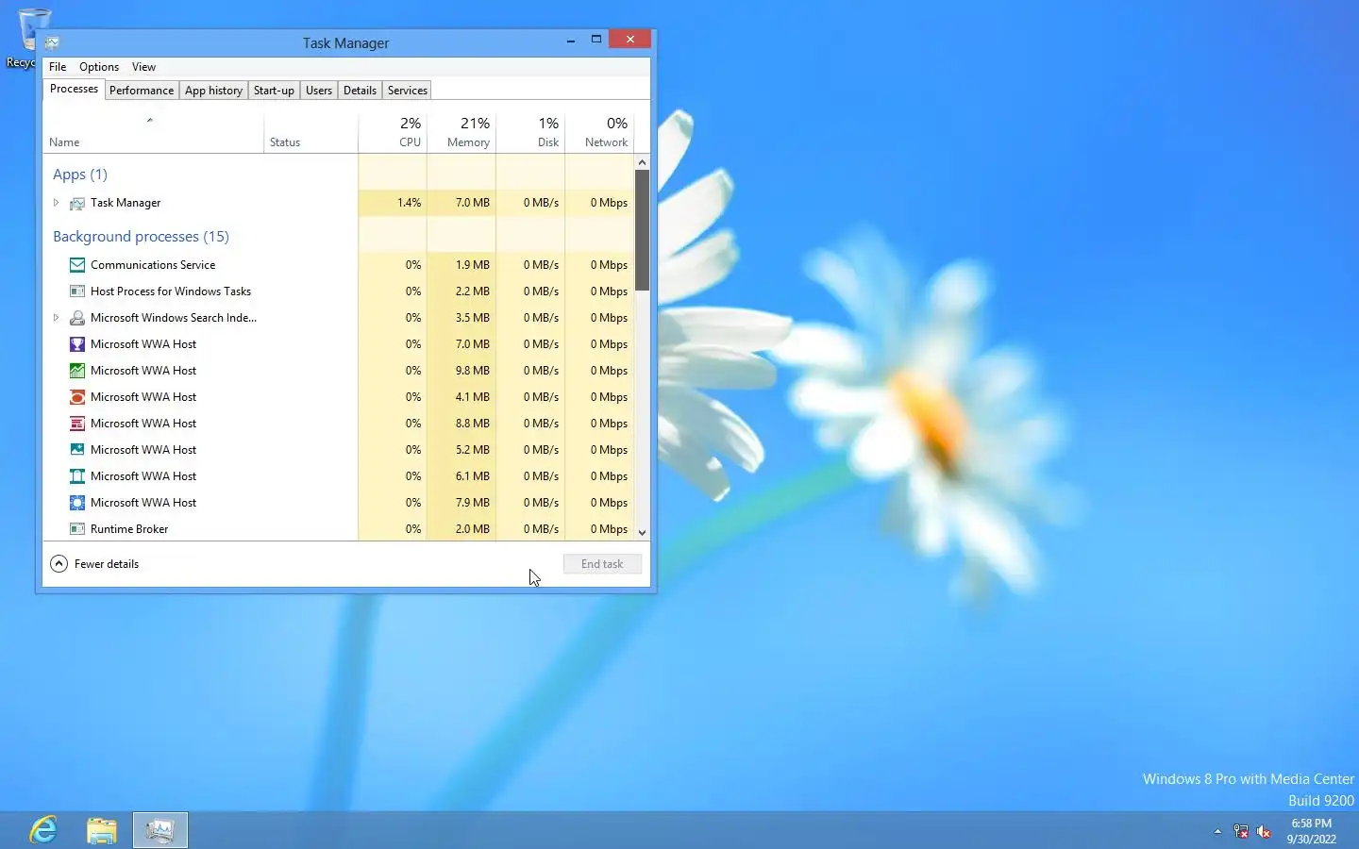Click the red news-layout WWA Host icon
This screenshot has height=849, width=1359.
pos(77,424)
